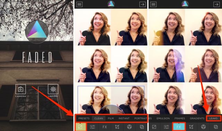Tap triangle-in-circle tool on Leaks screen
Viewport: 222px width, 131px height.
[x=203, y=127]
